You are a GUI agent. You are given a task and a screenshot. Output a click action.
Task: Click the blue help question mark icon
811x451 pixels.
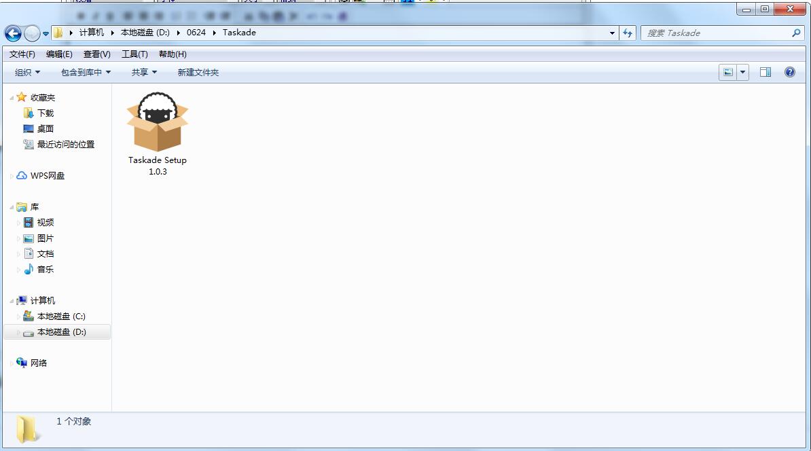pyautogui.click(x=790, y=72)
